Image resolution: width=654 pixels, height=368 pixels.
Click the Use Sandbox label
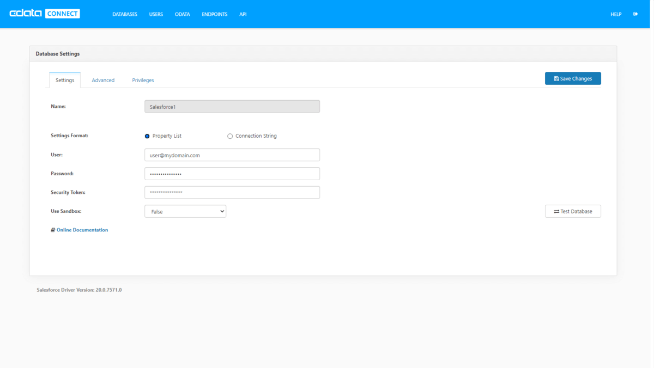coord(66,211)
